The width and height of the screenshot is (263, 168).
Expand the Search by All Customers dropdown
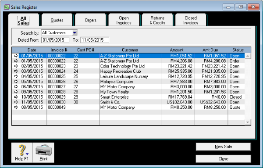pyautogui.click(x=75, y=32)
